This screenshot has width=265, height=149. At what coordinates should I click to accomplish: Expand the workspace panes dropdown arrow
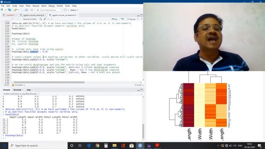coord(68,10)
